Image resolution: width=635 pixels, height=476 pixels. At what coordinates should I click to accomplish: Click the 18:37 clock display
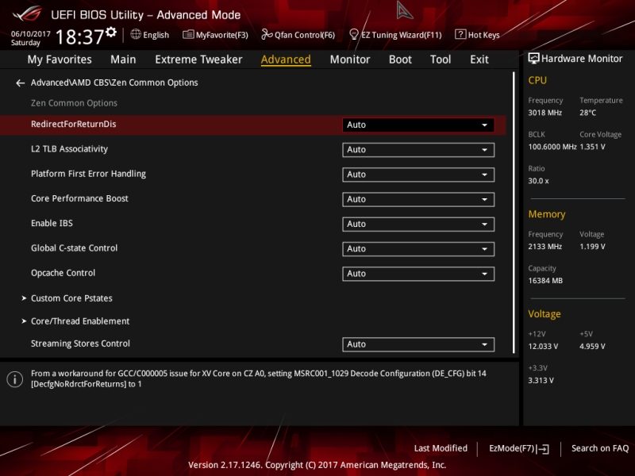click(x=79, y=36)
